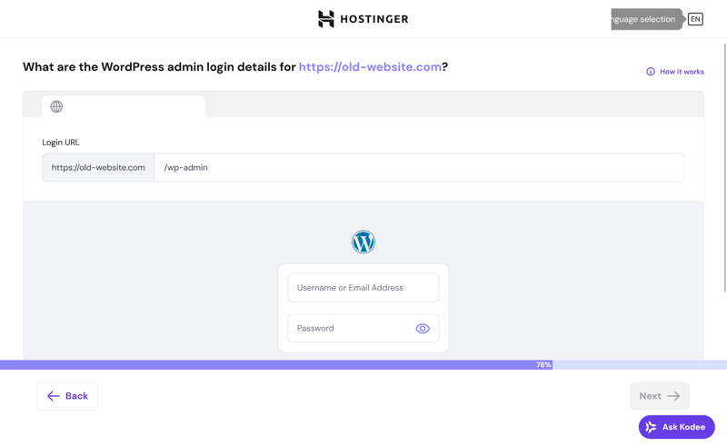Image resolution: width=727 pixels, height=446 pixels.
Task: Focus the Password field
Action: 363,328
